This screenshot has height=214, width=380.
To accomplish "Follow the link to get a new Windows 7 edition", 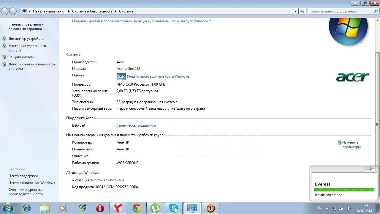I will click(142, 21).
